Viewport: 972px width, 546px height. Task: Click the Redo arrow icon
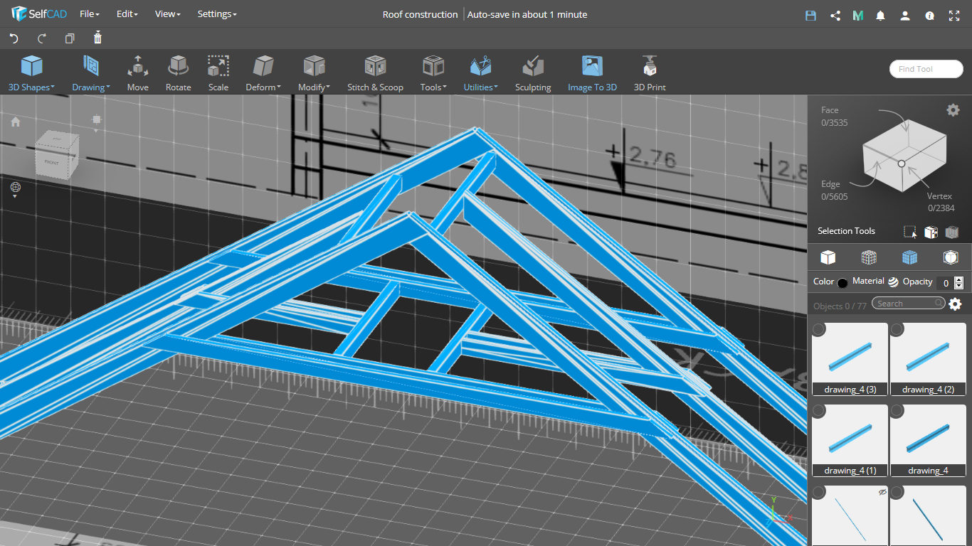(42, 38)
